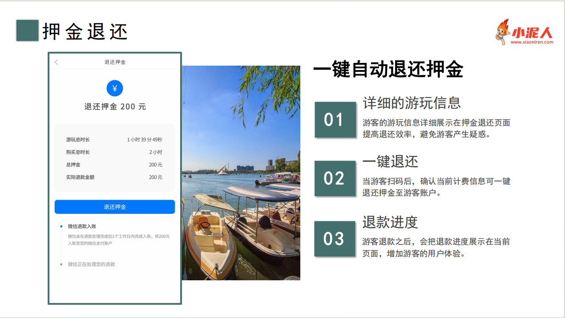Image resolution: width=565 pixels, height=318 pixels.
Task: Click the refund progress timeline line
Action: coord(61,246)
